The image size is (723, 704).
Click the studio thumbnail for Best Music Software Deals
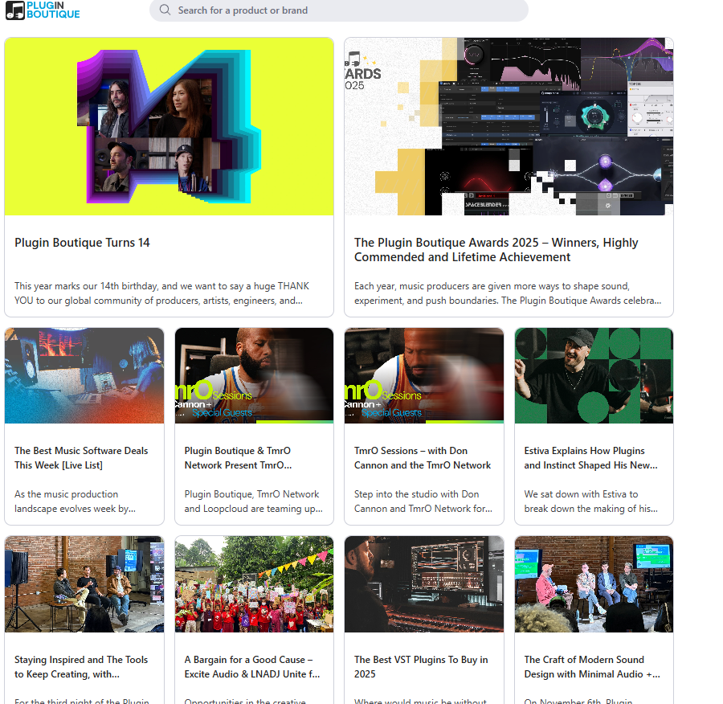[x=84, y=375]
